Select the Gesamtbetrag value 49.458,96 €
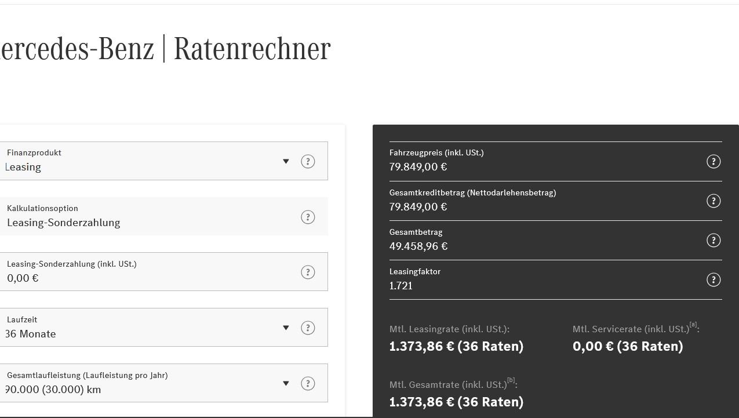The height and width of the screenshot is (418, 739). 418,246
